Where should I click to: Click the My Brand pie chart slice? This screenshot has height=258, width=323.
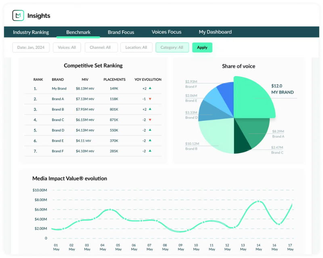click(x=252, y=99)
